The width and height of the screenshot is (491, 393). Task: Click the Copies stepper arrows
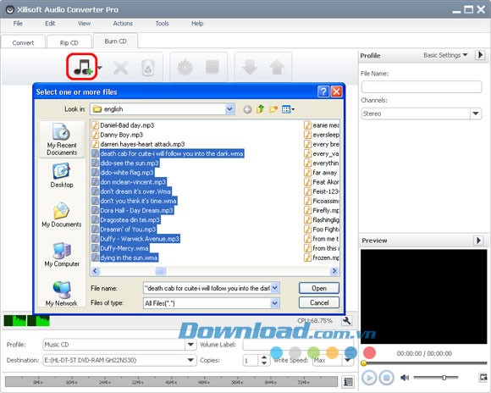(264, 360)
